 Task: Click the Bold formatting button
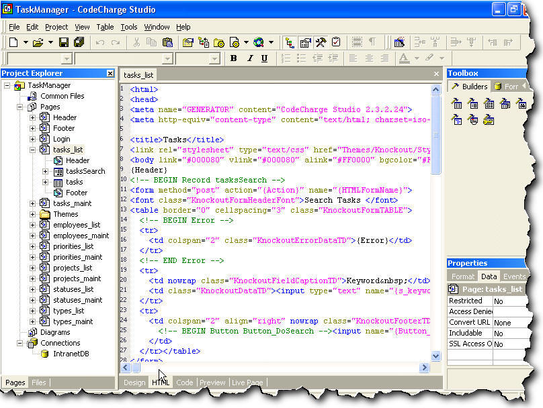click(x=234, y=58)
